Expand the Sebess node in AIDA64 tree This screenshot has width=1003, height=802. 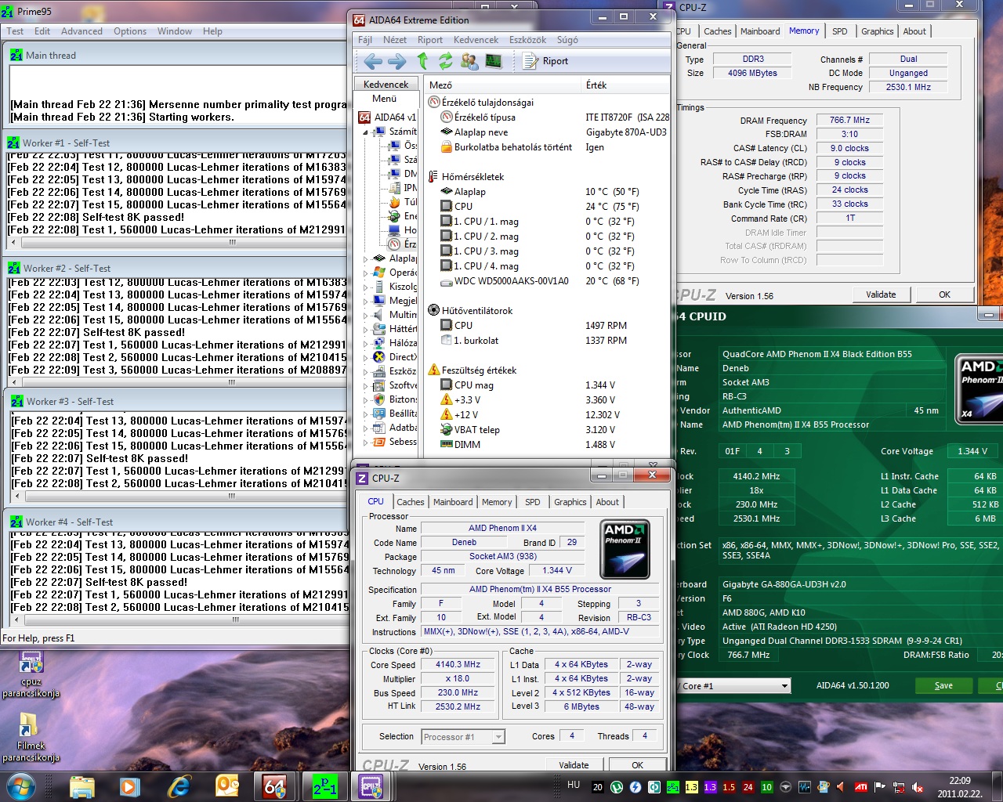click(x=365, y=442)
